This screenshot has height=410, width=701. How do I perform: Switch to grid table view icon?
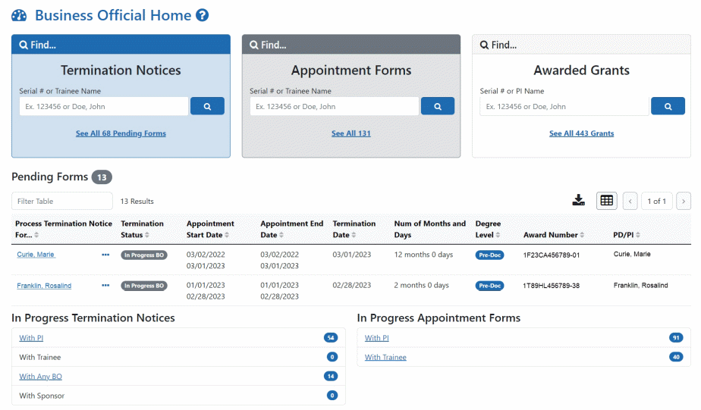click(607, 201)
